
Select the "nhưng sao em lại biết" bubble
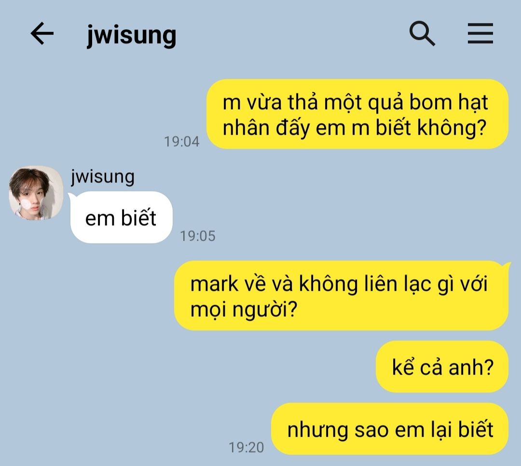390,429
